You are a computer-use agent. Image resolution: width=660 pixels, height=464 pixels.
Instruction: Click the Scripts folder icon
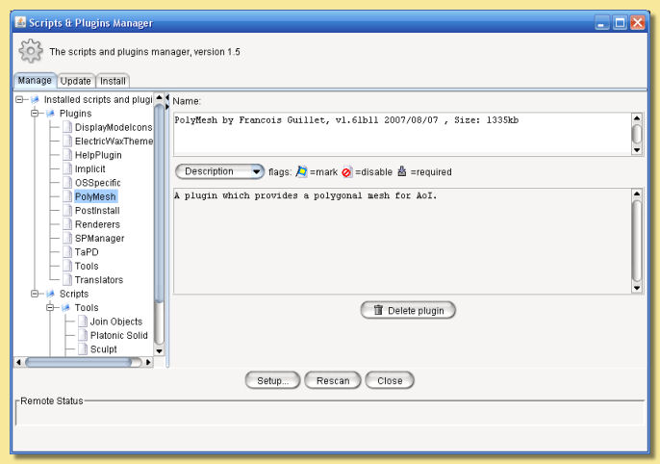50,294
